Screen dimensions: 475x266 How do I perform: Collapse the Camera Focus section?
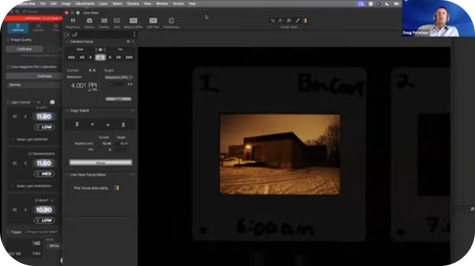(68, 42)
